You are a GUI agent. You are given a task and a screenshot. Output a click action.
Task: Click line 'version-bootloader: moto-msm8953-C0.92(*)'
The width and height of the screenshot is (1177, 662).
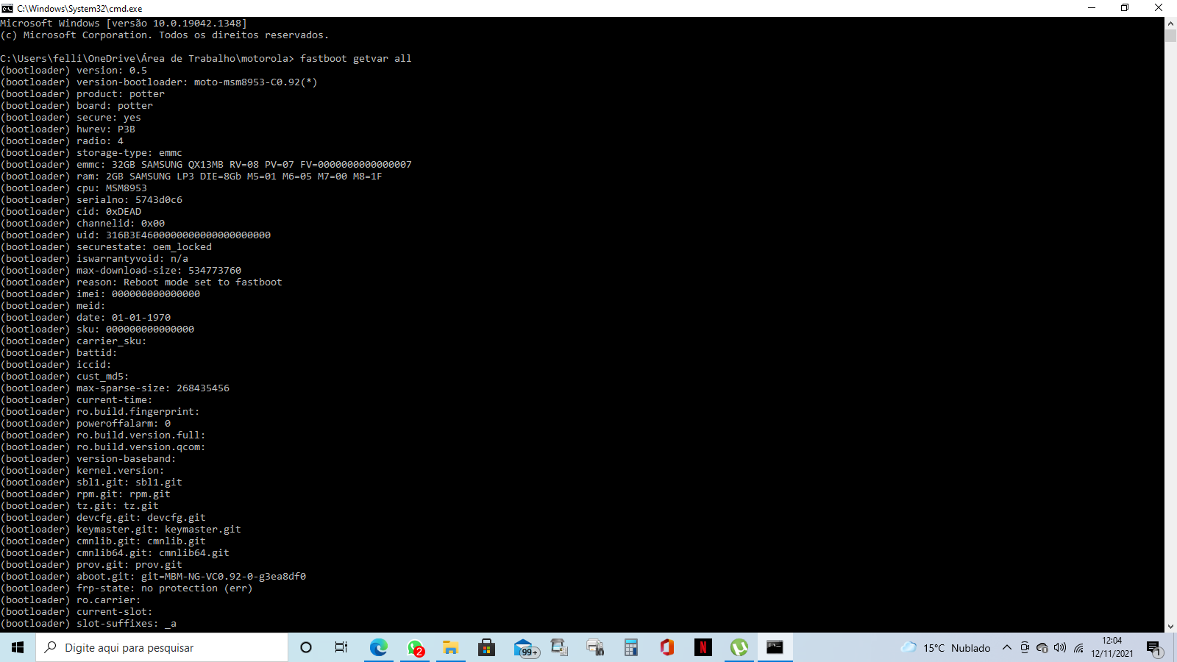point(159,82)
